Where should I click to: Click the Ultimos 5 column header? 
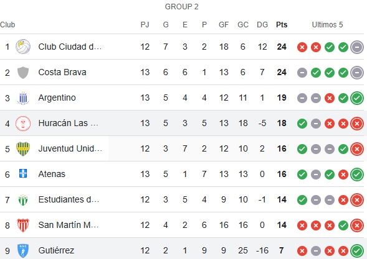327,24
